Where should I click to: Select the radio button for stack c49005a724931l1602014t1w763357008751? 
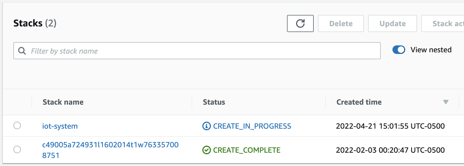(x=17, y=149)
